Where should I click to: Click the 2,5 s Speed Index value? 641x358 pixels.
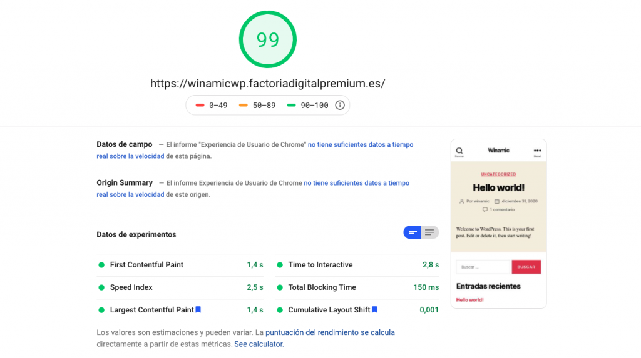(255, 287)
